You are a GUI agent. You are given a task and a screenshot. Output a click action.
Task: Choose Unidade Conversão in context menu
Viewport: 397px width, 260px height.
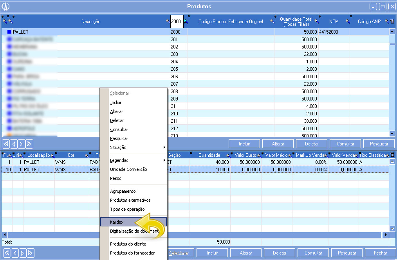point(128,169)
